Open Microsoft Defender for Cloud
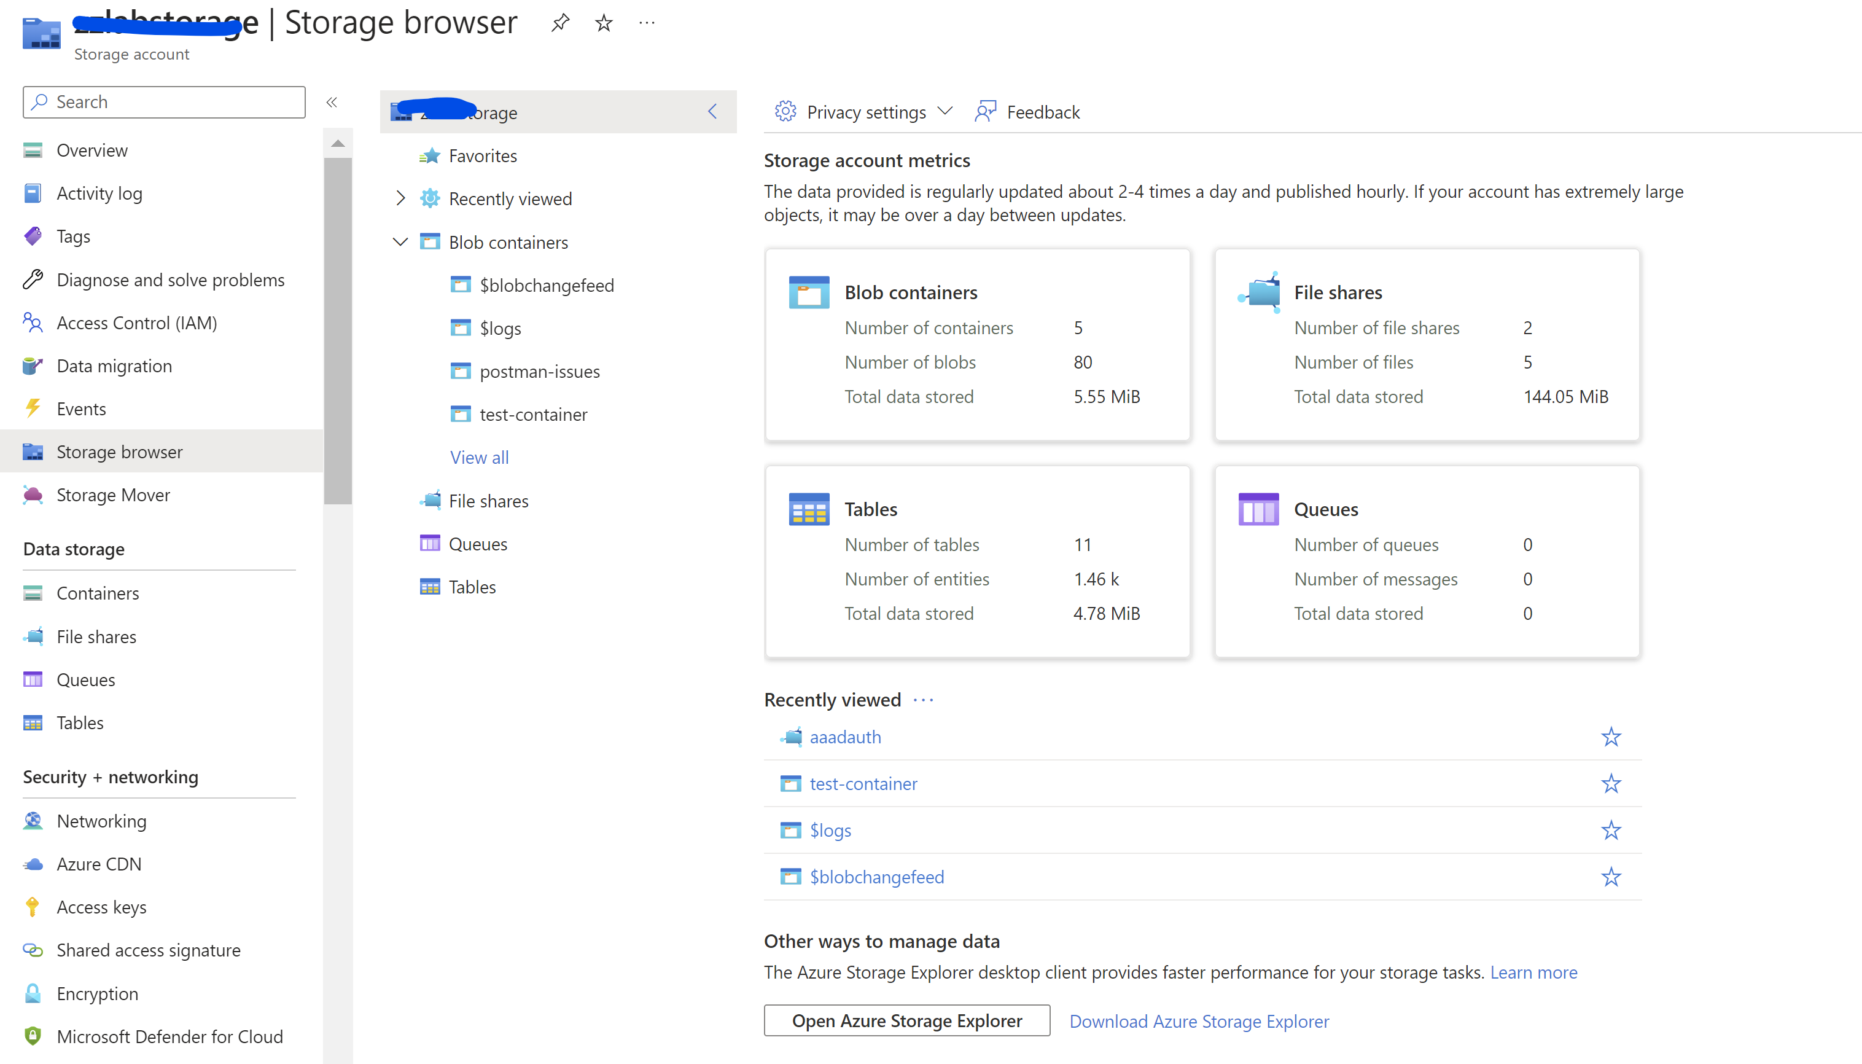 169,1036
